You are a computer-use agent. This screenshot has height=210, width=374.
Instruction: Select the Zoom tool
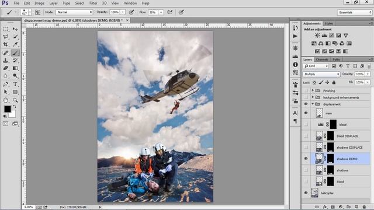tap(15, 100)
